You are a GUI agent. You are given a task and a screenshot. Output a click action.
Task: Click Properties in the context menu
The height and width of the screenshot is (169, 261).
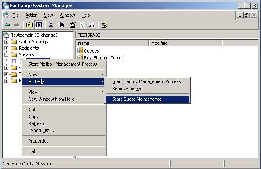point(38,141)
